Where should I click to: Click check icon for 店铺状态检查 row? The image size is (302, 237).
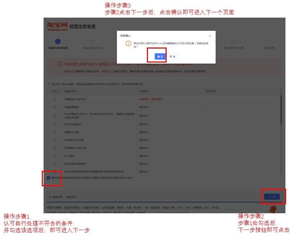coord(55,132)
